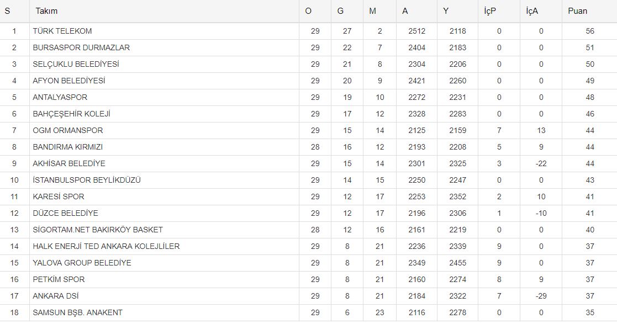Select the İçA column header

(x=532, y=11)
